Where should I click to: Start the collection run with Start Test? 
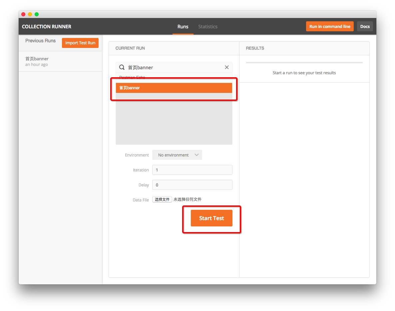[211, 218]
